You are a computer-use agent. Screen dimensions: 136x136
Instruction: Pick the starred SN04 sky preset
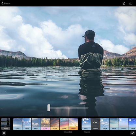pos(105,124)
